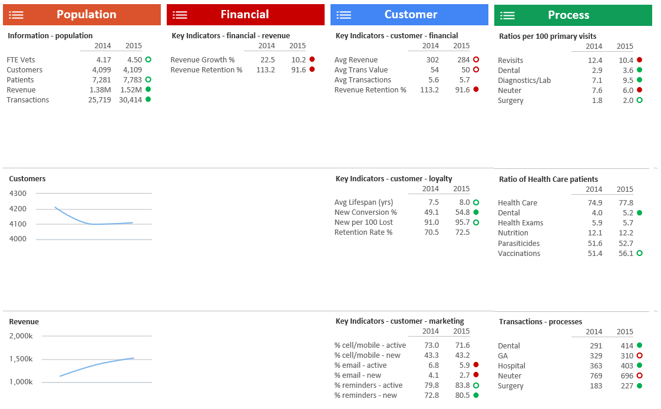Click the Transactions row green indicator
The height and width of the screenshot is (409, 661).
point(148,99)
